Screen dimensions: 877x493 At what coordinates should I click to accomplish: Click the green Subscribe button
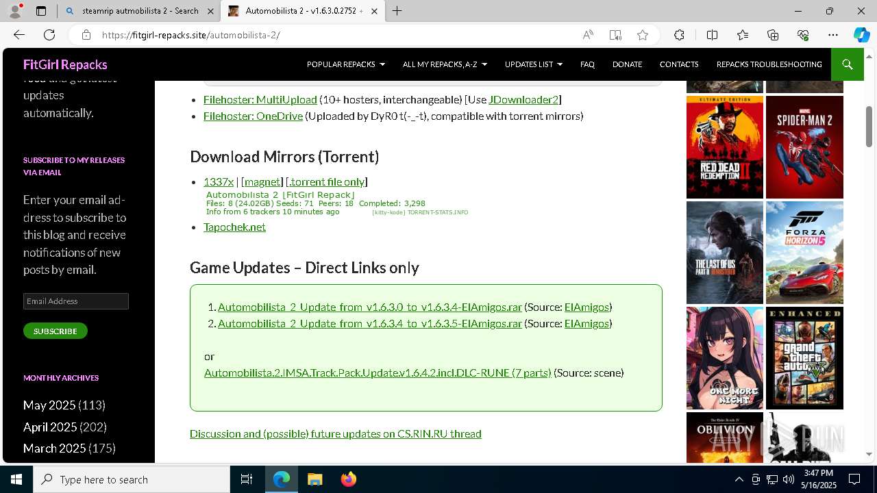pyautogui.click(x=55, y=331)
